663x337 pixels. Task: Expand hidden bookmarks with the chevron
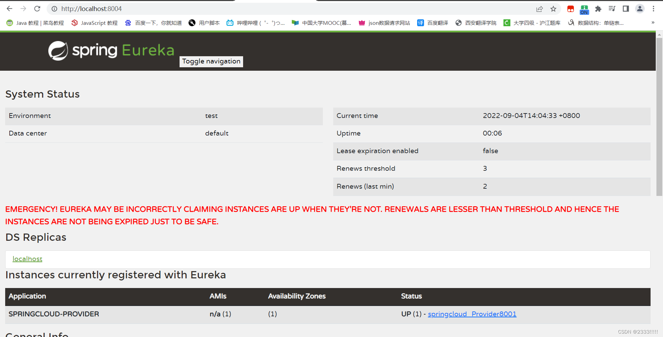pos(652,23)
